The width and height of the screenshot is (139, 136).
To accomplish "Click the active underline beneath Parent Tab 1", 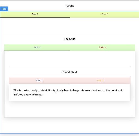I will click(35, 17).
